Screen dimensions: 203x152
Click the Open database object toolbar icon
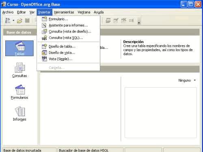click(108, 20)
